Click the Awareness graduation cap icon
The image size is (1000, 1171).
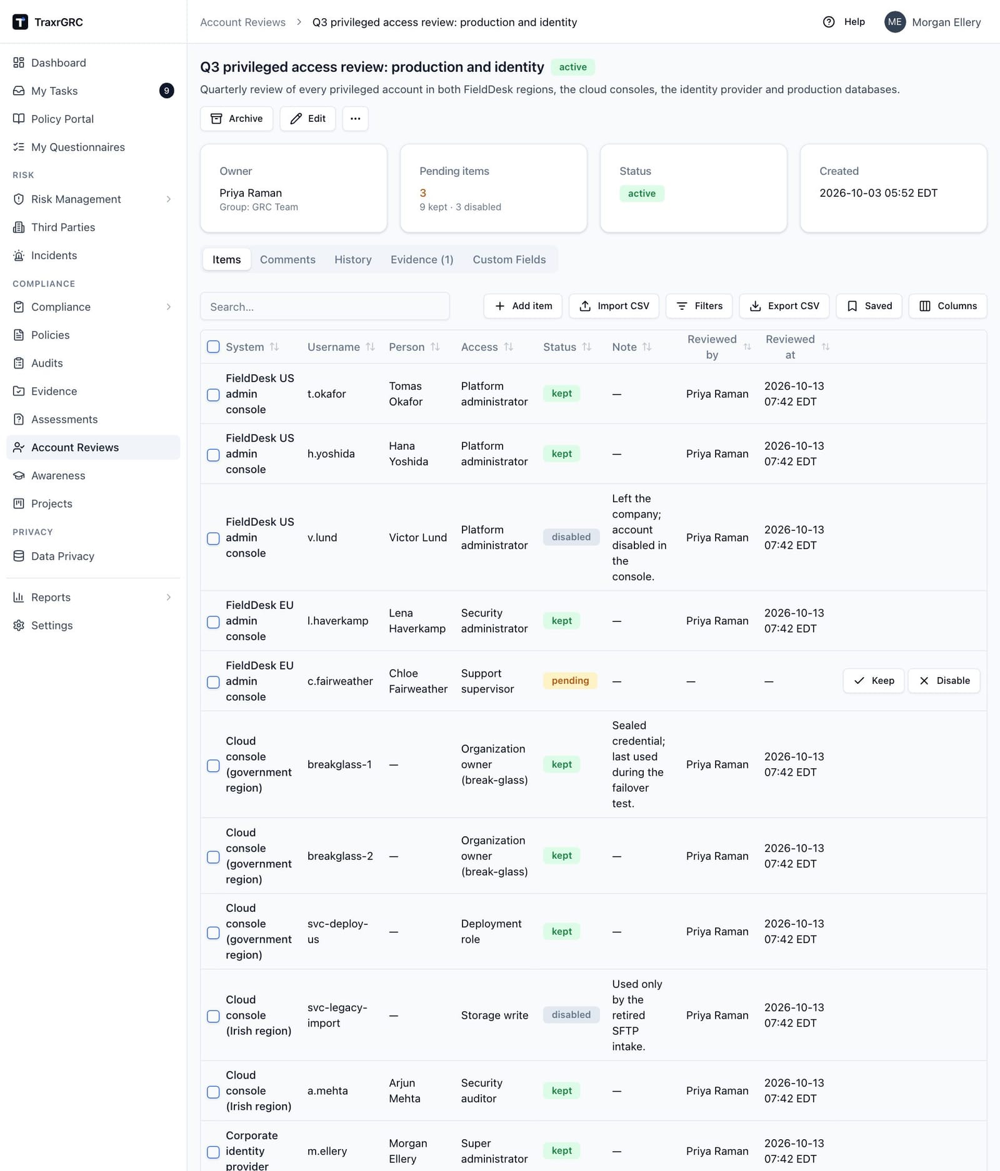(x=19, y=475)
